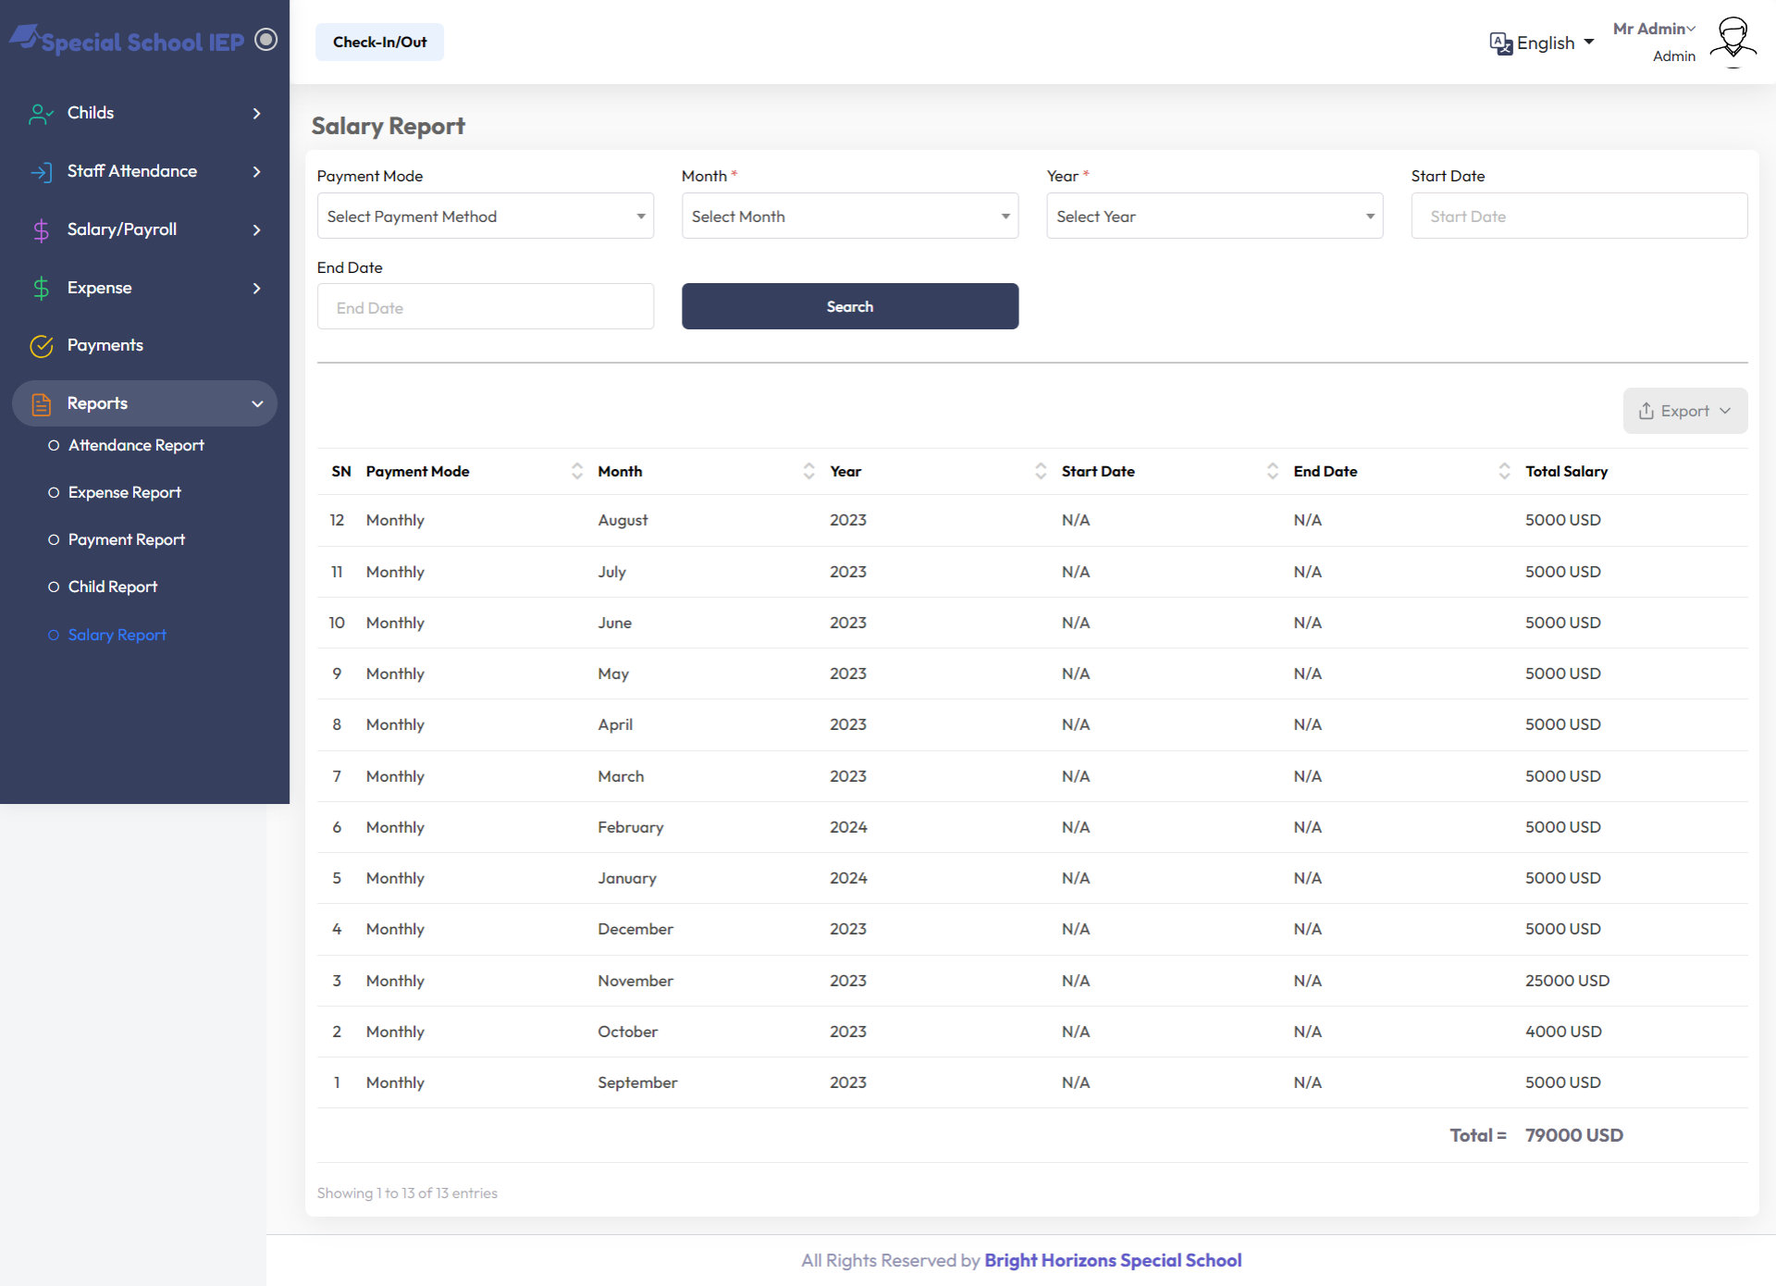Open the Select Year dropdown
Viewport: 1776px width, 1286px height.
pyautogui.click(x=1214, y=216)
